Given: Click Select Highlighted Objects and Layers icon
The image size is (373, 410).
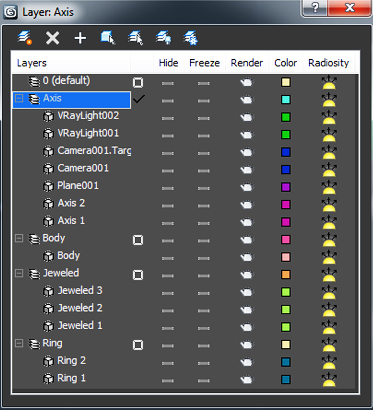Looking at the screenshot, I should pyautogui.click(x=108, y=38).
